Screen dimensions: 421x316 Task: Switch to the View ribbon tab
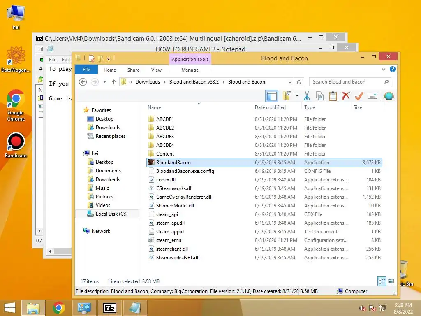coord(156,70)
